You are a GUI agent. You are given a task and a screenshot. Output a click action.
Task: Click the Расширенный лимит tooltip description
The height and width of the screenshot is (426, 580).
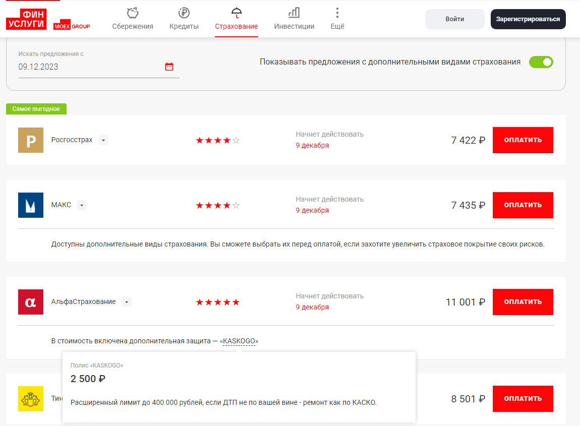click(223, 402)
